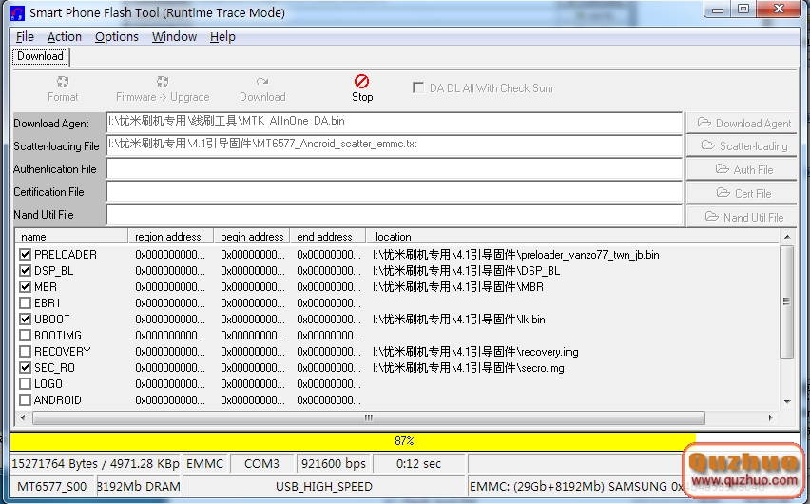This screenshot has width=810, height=504.
Task: Uncheck the PRELOADER checkbox
Action: [25, 254]
